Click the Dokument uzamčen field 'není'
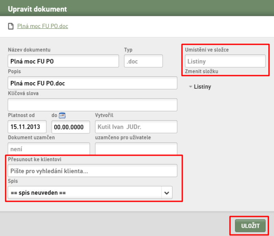This screenshot has width=274, height=236. 49,149
